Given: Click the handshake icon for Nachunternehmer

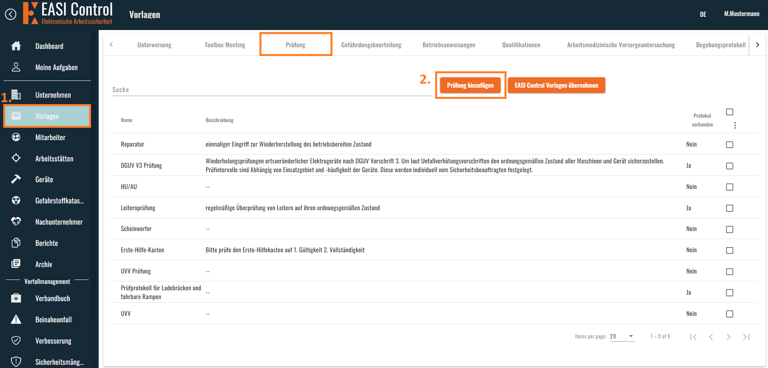Looking at the screenshot, I should [16, 221].
